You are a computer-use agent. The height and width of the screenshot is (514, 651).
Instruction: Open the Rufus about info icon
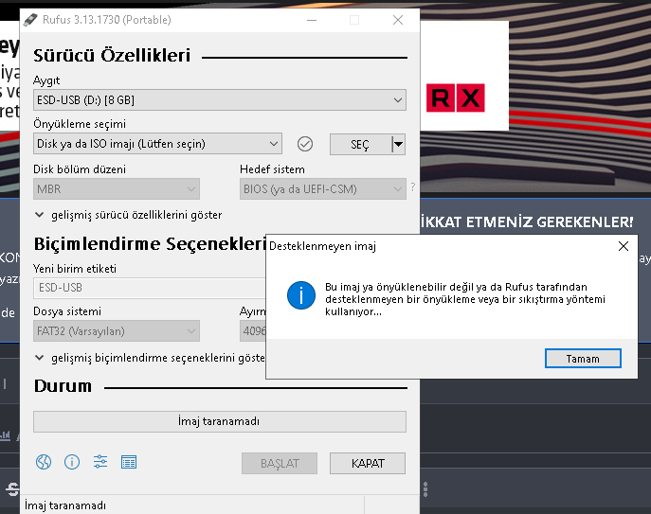coord(72,462)
